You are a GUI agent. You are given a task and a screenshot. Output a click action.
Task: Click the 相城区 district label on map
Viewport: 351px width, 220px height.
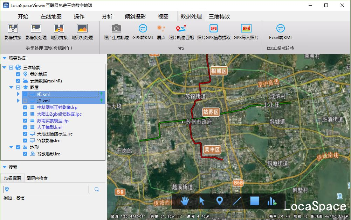pos(219,71)
